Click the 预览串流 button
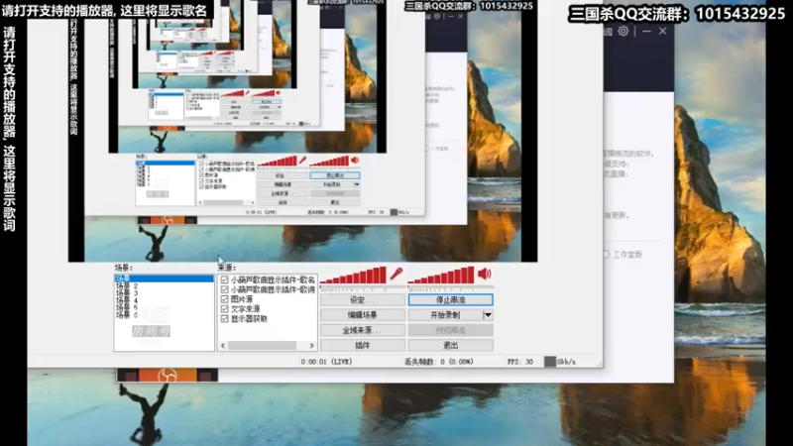The height and width of the screenshot is (446, 793). coord(451,330)
